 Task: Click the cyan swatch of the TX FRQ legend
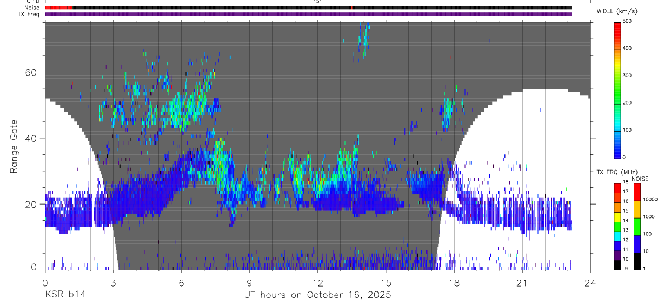(617, 236)
